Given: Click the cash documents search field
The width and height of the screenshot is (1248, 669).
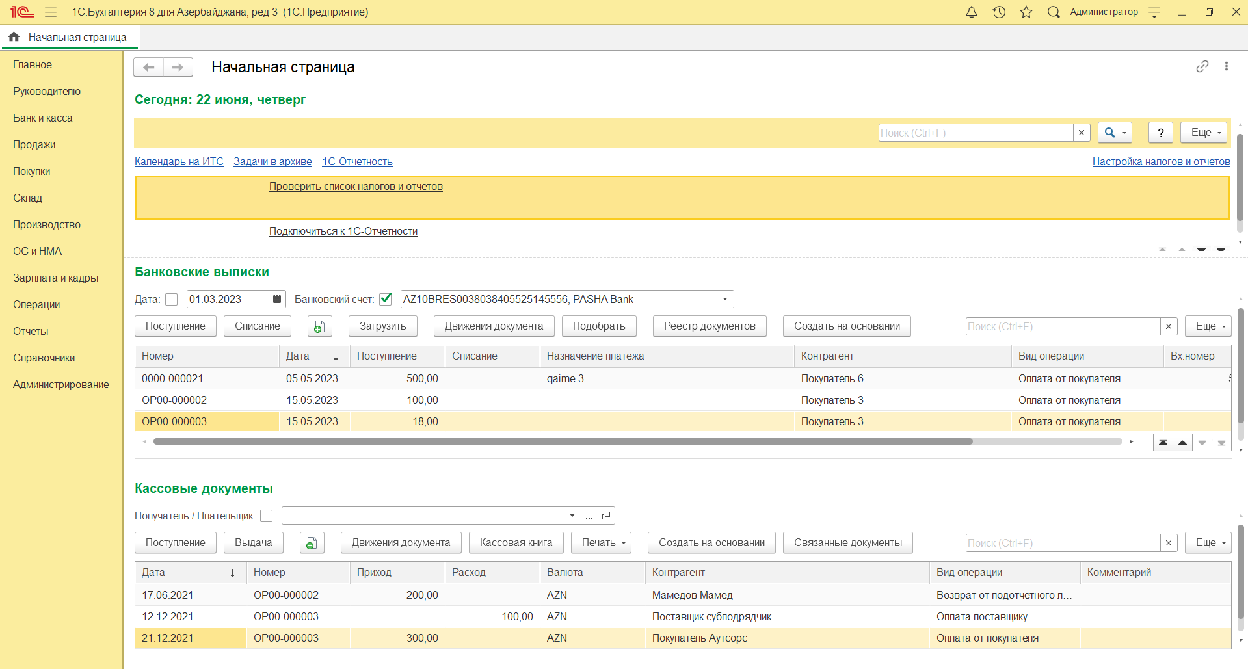Looking at the screenshot, I should tap(1063, 543).
